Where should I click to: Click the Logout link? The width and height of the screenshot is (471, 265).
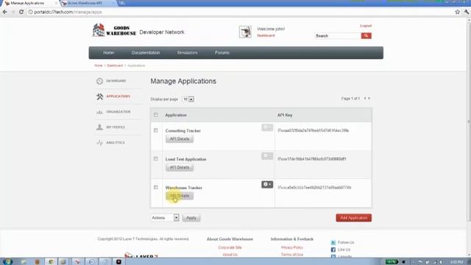(x=366, y=26)
